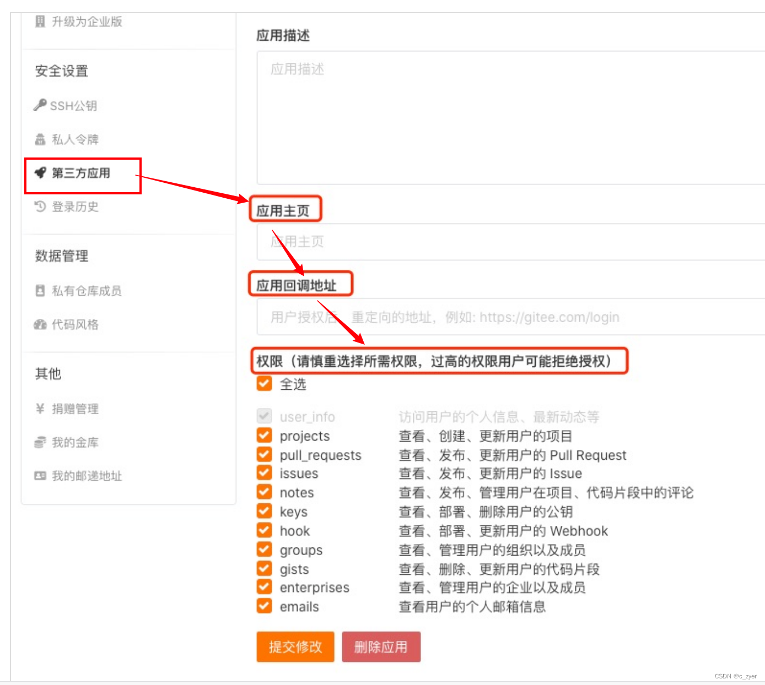This screenshot has width=765, height=685.
Task: Open the 升级为企业版 menu item
Action: click(87, 21)
